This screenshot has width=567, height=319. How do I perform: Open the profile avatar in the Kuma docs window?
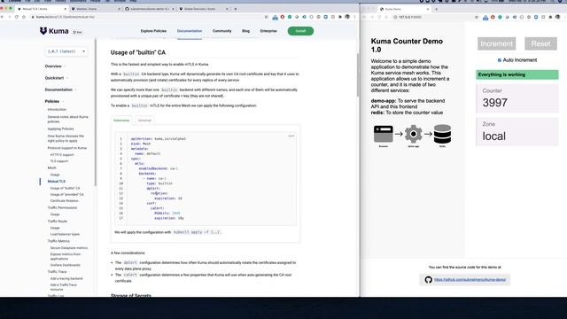coord(347,17)
